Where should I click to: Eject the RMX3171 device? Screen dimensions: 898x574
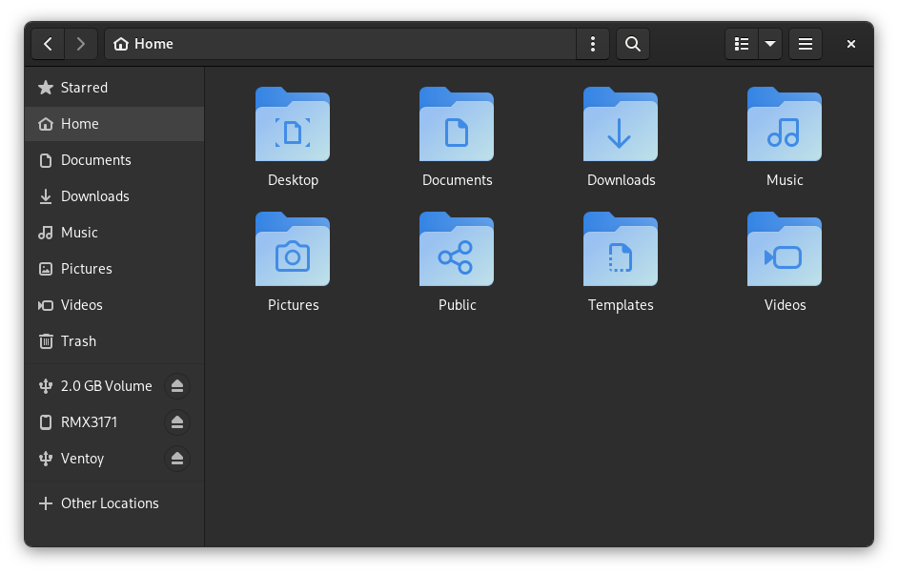point(177,421)
